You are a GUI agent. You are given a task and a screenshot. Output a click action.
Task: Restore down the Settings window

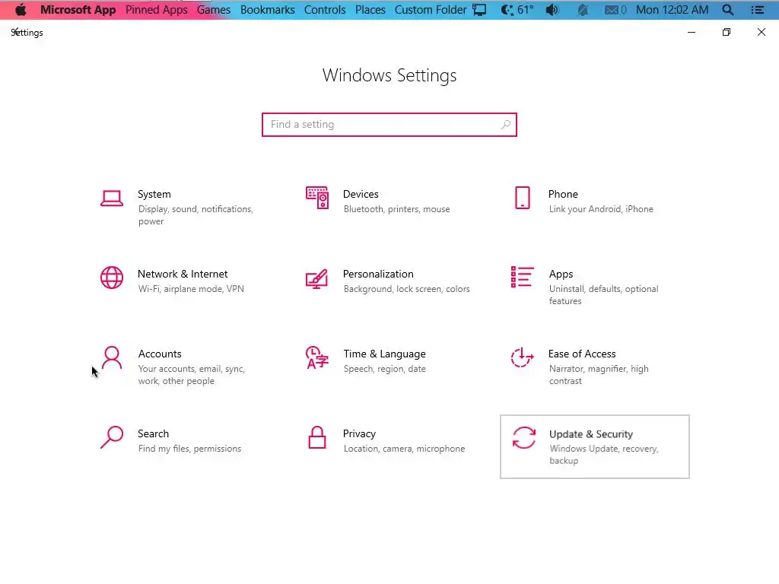tap(727, 32)
